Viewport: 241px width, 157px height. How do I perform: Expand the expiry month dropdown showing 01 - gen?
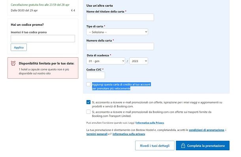click(106, 61)
